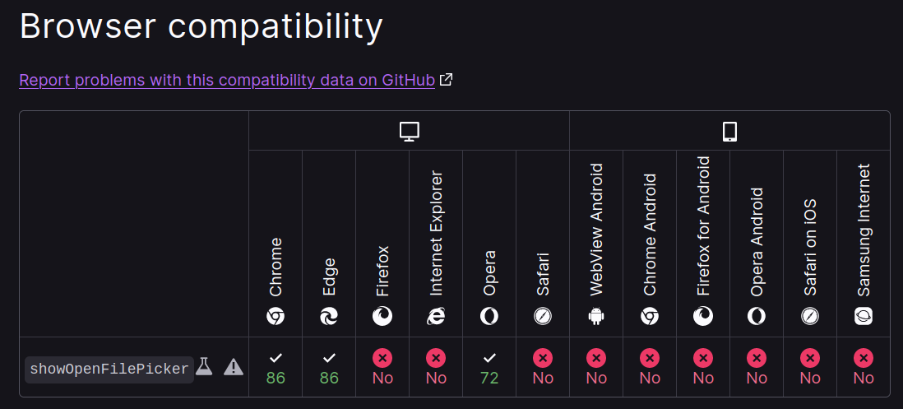Click the Opera desktop logo icon
The image size is (903, 409).
tap(489, 316)
